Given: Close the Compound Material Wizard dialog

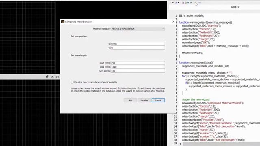Looking at the screenshot, I should pyautogui.click(x=173, y=21).
